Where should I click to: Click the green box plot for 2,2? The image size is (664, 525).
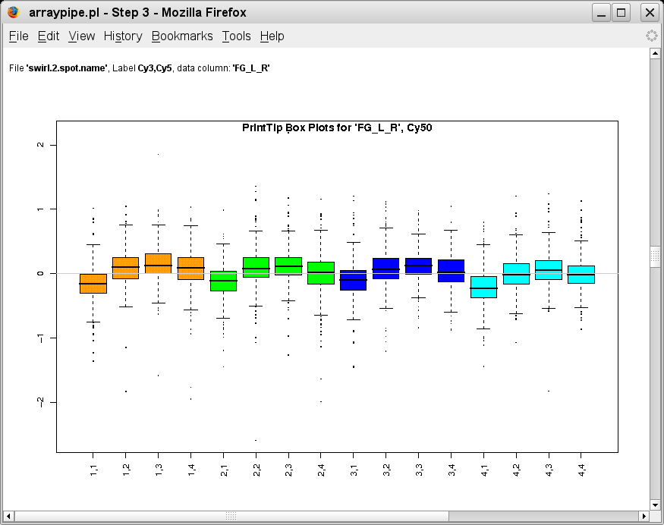256,267
